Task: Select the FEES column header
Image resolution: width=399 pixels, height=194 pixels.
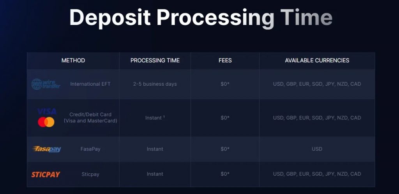Action: 225,60
